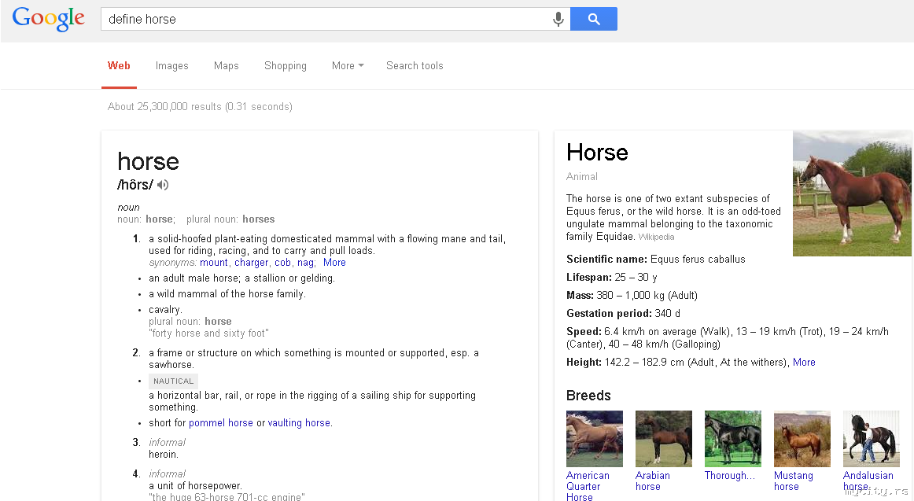
Task: Open the large chestnut horse photo
Action: coord(852,193)
